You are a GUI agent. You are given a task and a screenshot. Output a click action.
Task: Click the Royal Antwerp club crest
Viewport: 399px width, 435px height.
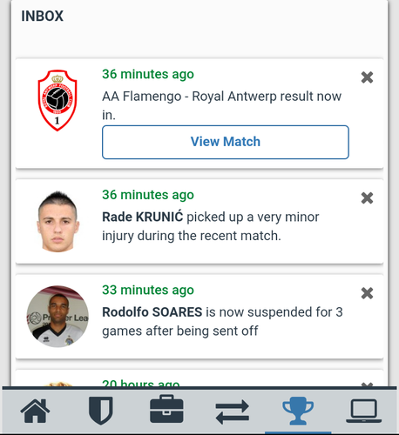[57, 100]
